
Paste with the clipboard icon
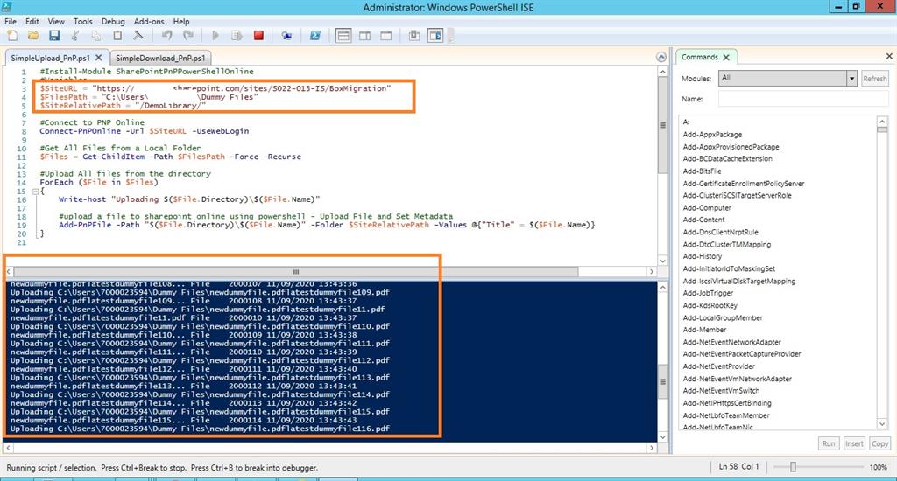point(117,35)
